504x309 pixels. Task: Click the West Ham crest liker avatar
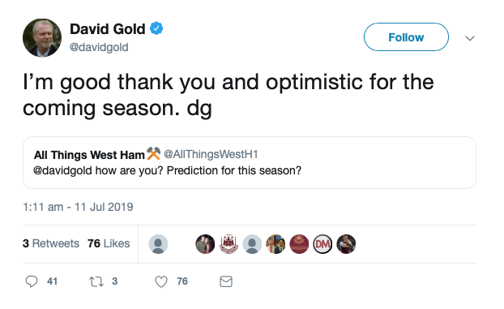coord(229,244)
